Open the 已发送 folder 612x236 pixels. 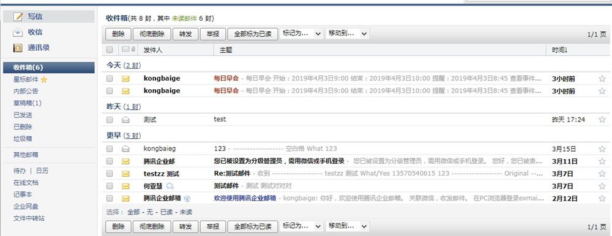[23, 115]
